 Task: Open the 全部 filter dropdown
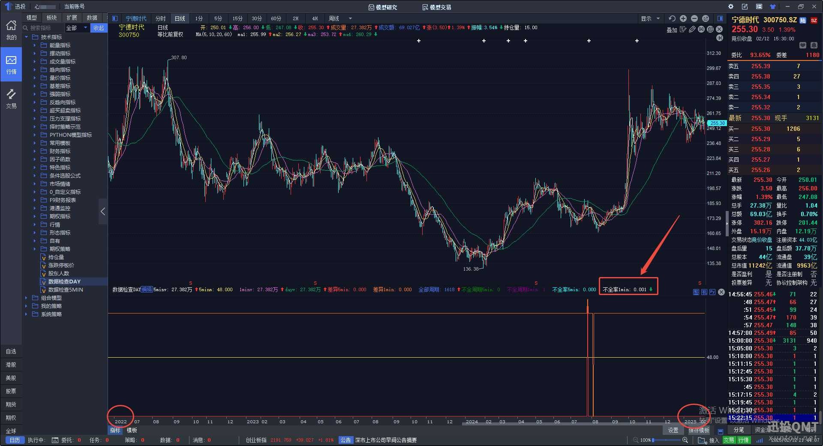(x=77, y=28)
